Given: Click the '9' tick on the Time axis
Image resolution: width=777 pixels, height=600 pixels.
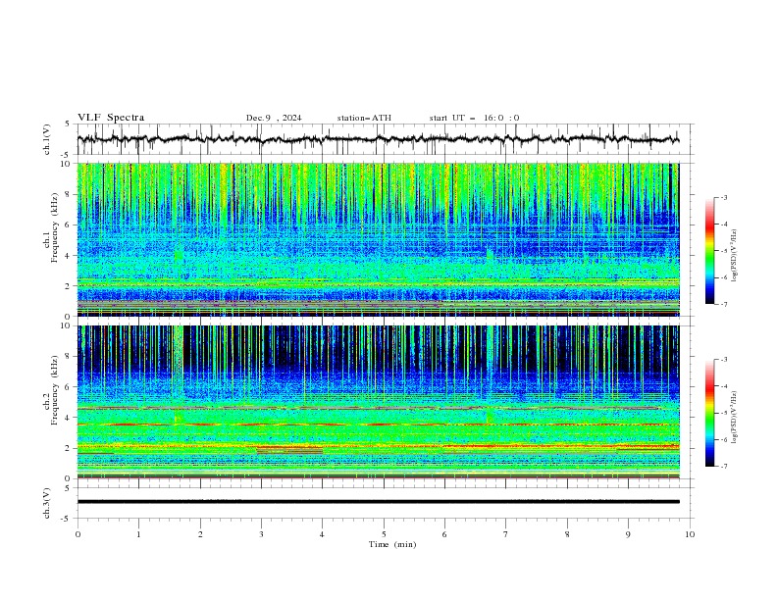Looking at the screenshot, I should [x=628, y=534].
